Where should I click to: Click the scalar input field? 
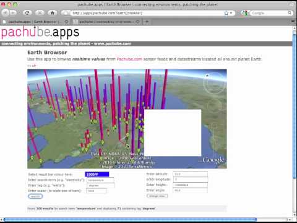tap(97, 191)
